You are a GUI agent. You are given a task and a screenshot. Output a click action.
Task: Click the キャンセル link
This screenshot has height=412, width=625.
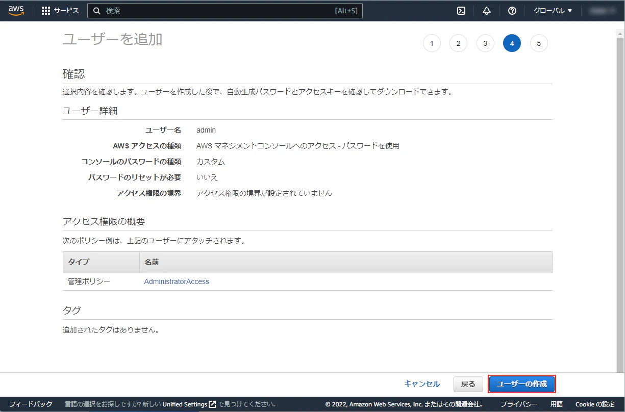coord(422,384)
